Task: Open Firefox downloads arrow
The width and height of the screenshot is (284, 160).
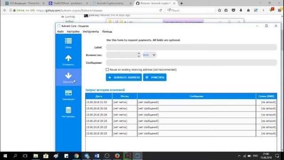Action: (241, 10)
